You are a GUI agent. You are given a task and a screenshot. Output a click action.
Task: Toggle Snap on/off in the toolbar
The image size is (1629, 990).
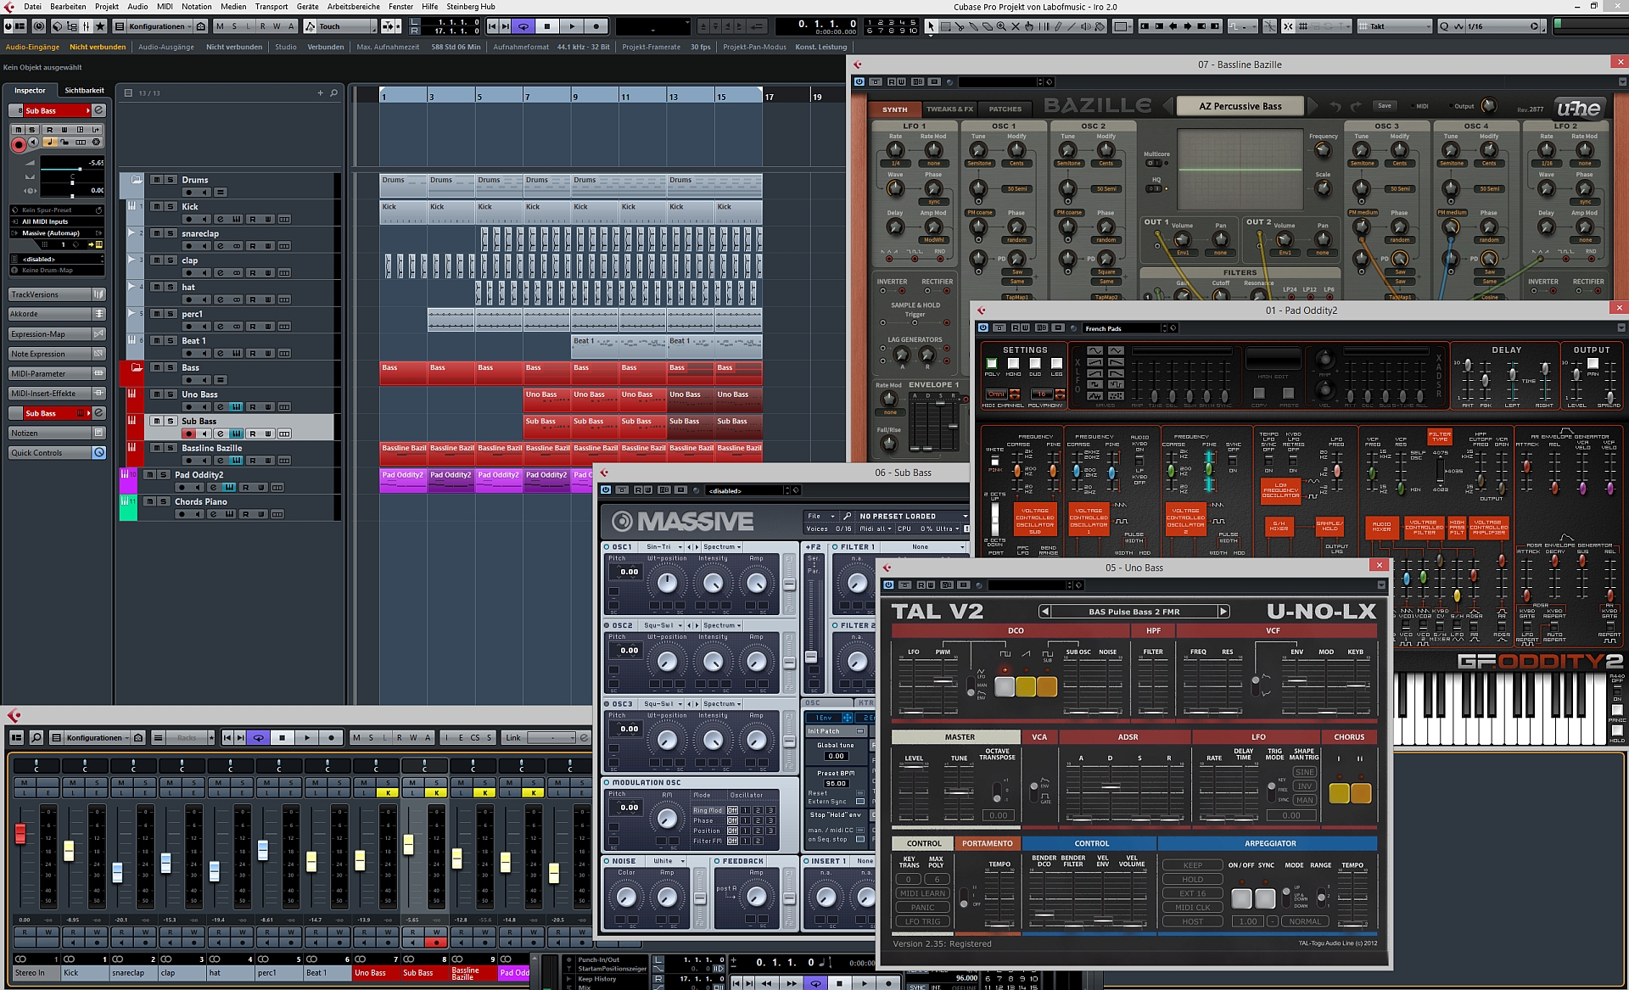(1287, 26)
